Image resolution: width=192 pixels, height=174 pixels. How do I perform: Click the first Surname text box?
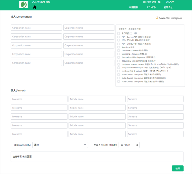coord(155,99)
